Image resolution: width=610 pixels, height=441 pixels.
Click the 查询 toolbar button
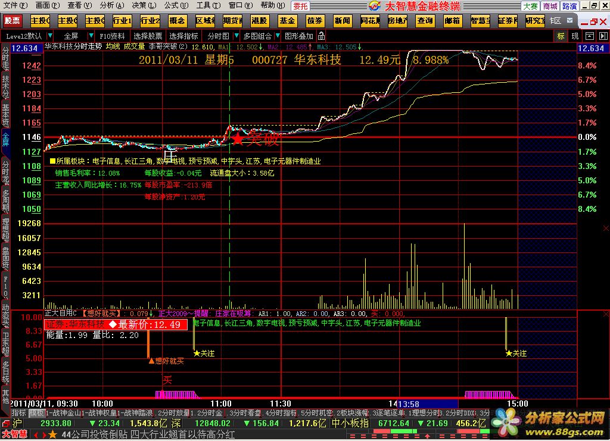pos(425,21)
